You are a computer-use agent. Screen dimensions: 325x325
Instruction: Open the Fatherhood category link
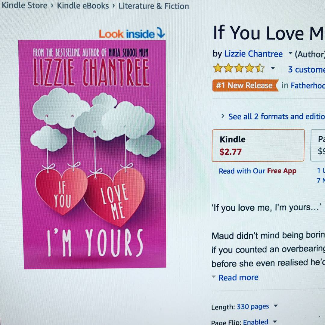tap(308, 85)
